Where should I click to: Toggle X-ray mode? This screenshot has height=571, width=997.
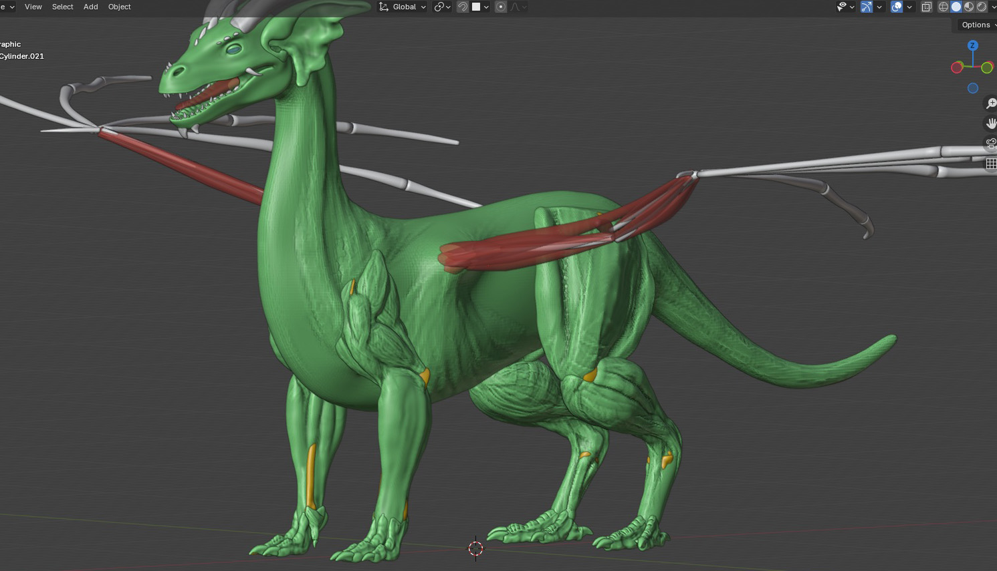(x=926, y=7)
